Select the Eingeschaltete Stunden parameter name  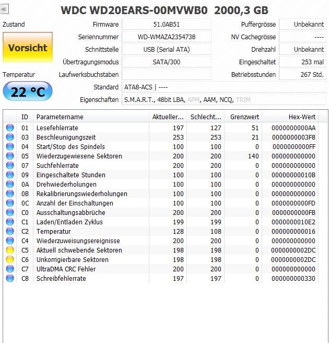tap(71, 175)
